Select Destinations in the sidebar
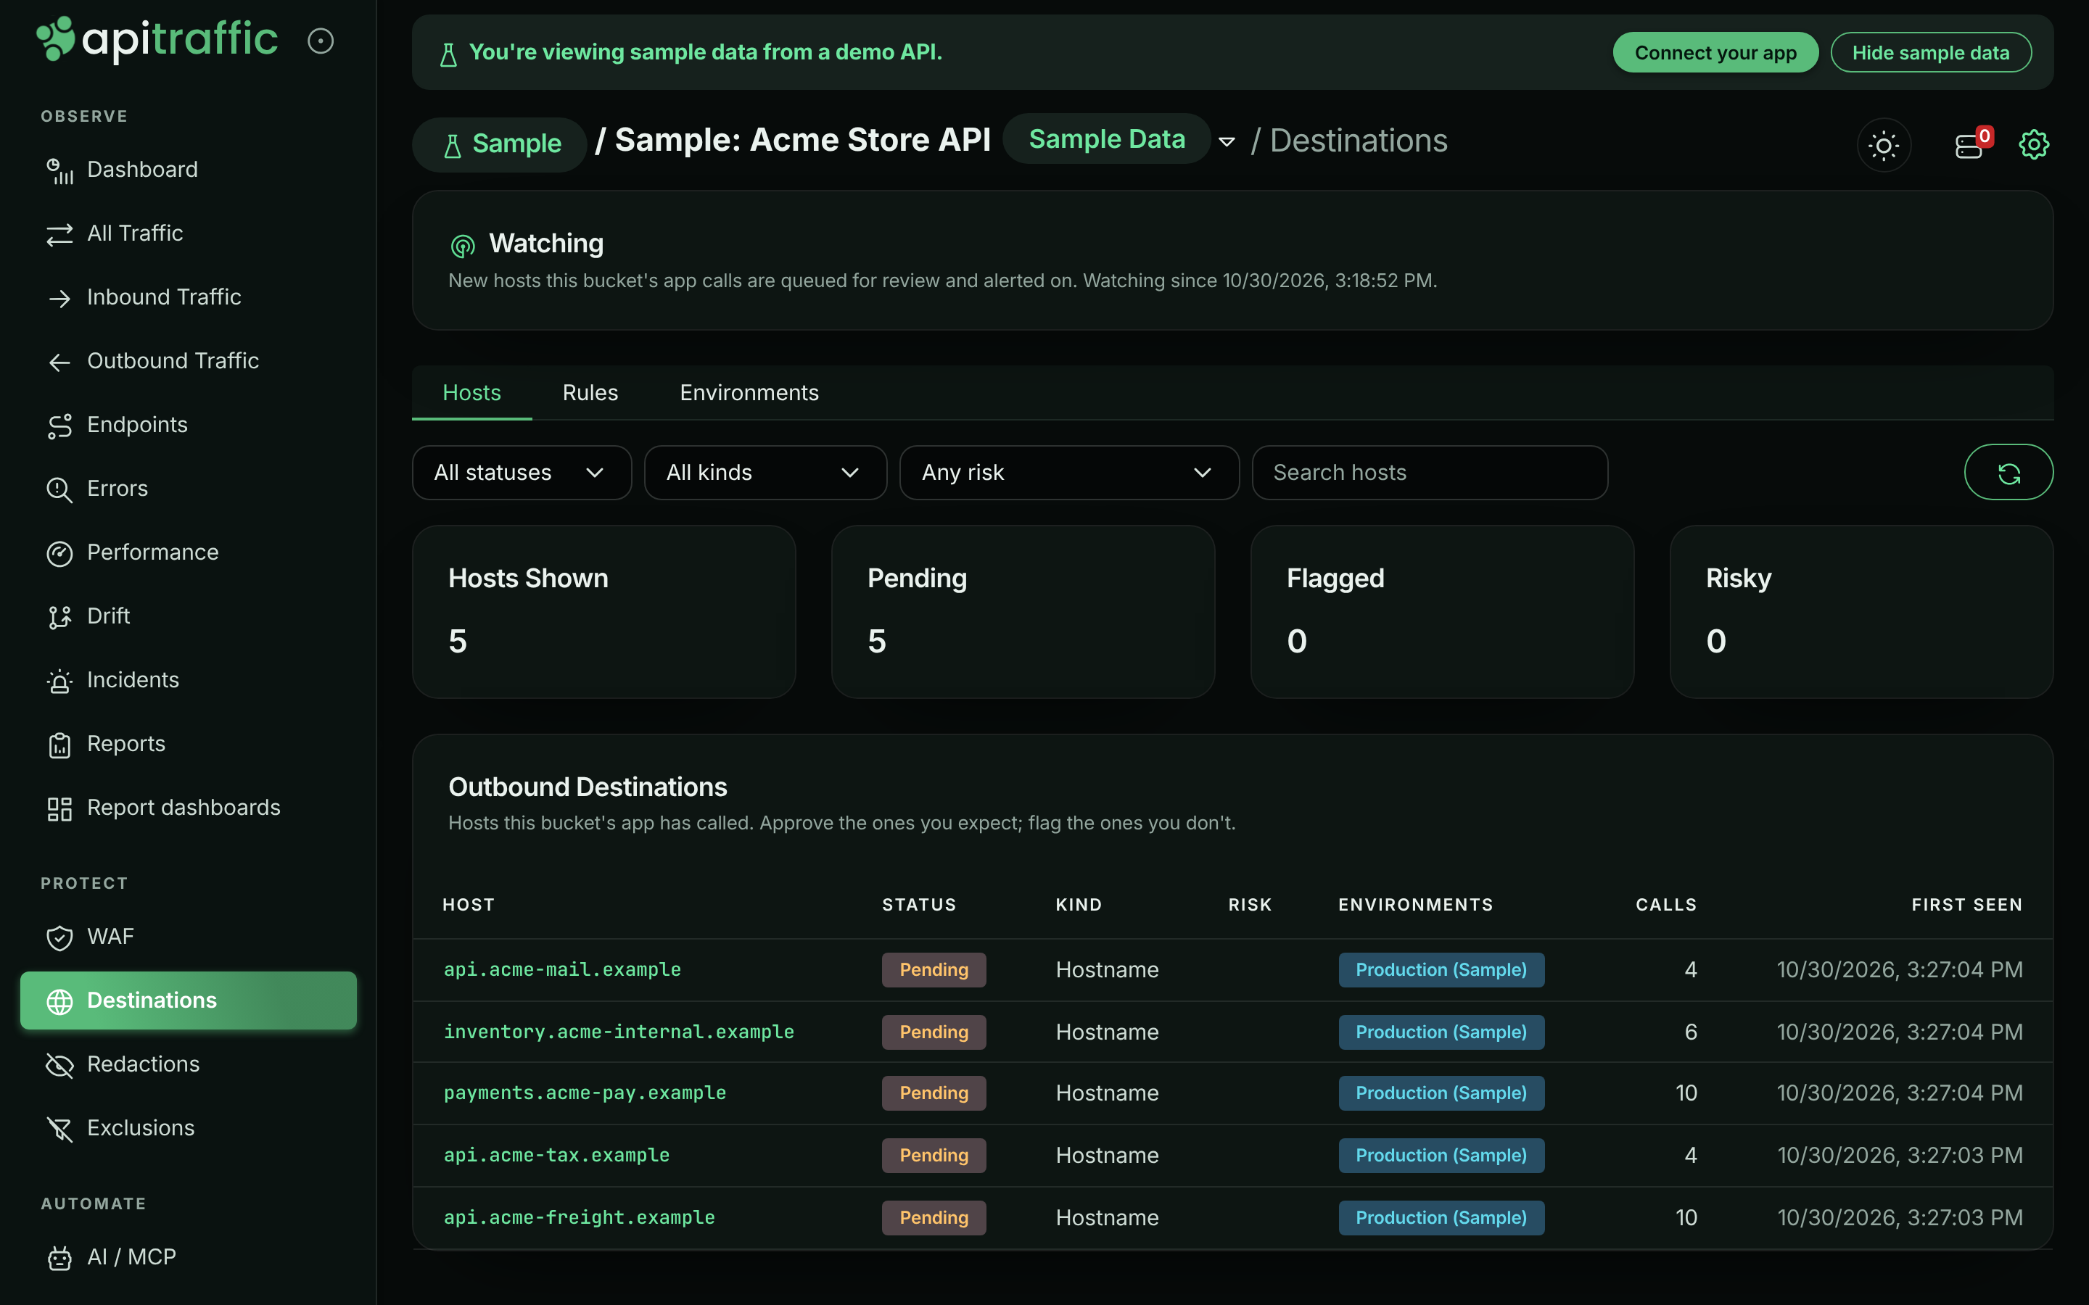The height and width of the screenshot is (1305, 2089). click(x=188, y=1000)
